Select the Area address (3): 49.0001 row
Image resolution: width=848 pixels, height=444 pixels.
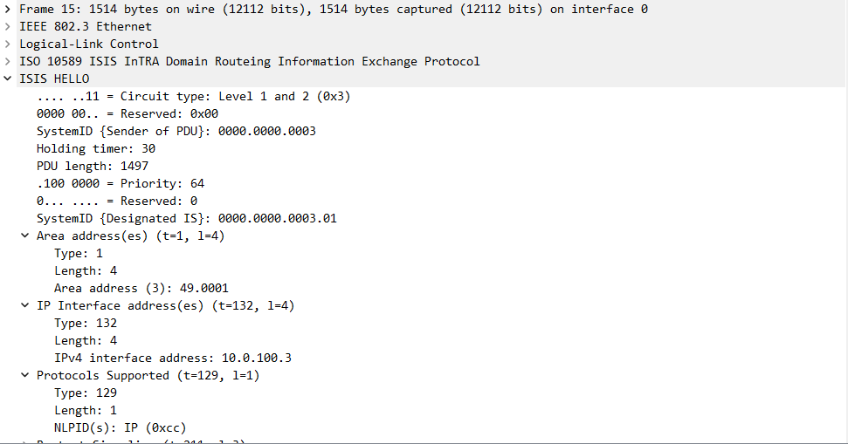(x=141, y=288)
